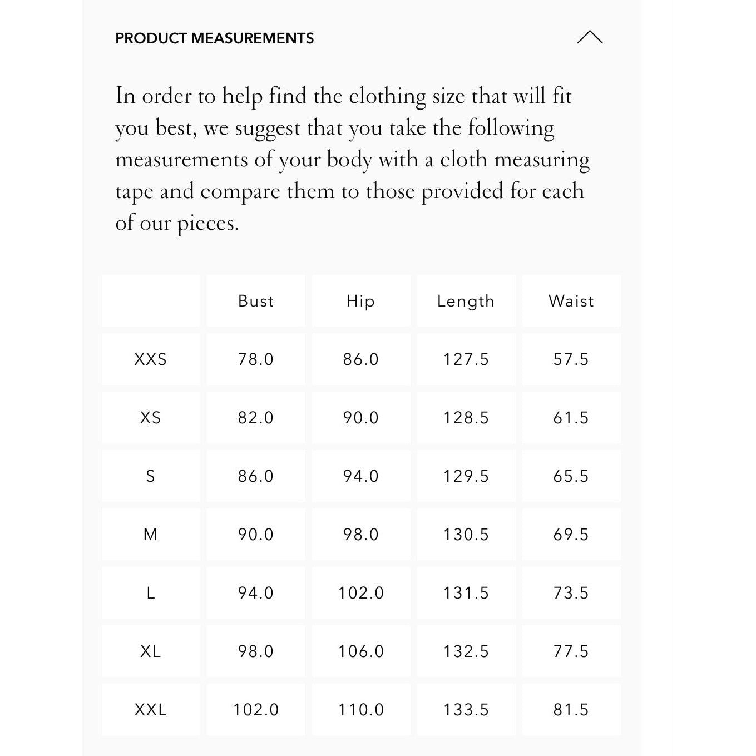This screenshot has width=756, height=756.
Task: Select the Hip column header
Action: pos(360,301)
